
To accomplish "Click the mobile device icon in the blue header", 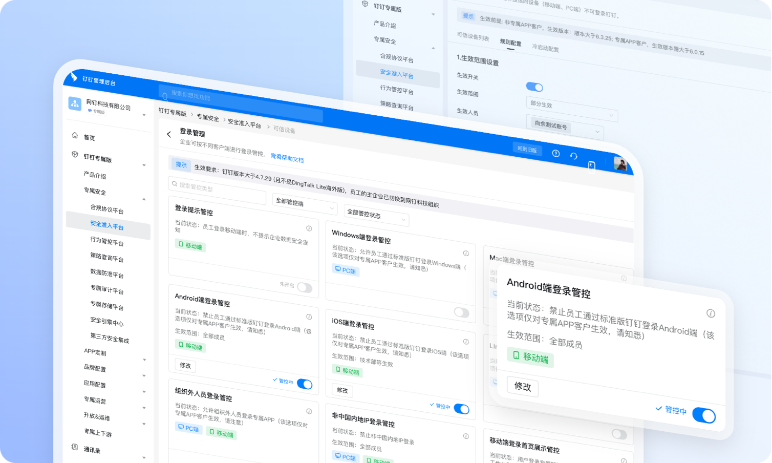I will (592, 165).
